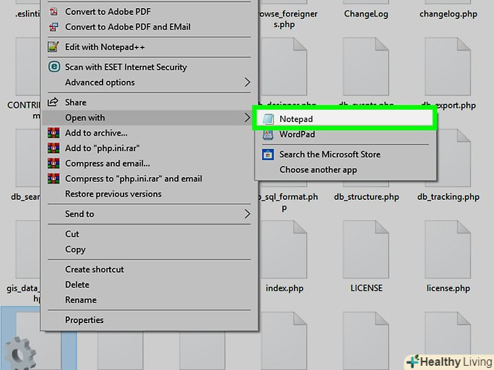This screenshot has height=370, width=494.
Task: Select the index.php file icon
Action: point(284,249)
